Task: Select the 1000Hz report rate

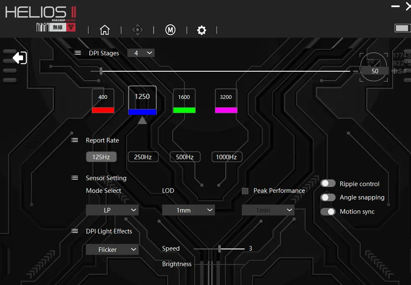Action: coord(227,157)
